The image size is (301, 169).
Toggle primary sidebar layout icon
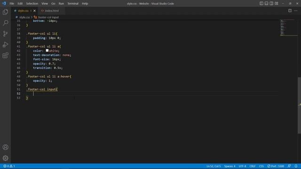261,3
